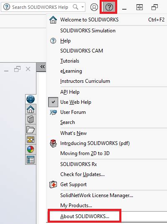Click the Introducing SOLIDWORKS box icon

click(53, 143)
